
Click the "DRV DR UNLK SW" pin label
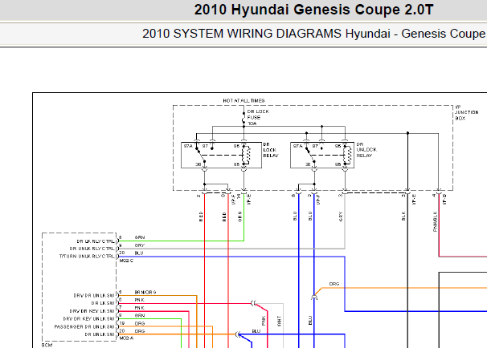(94, 296)
